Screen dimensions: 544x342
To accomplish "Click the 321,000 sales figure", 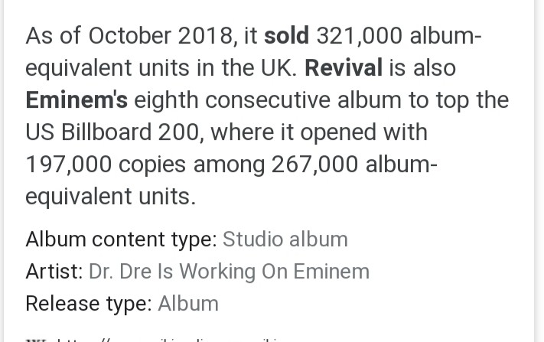I will 360,36.
